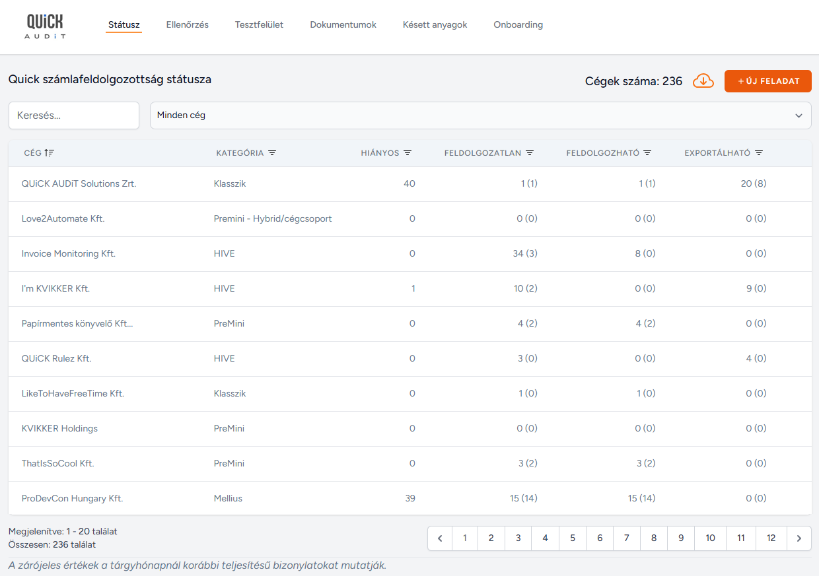This screenshot has height=576, width=819.
Task: Open the Invoice Monitoring Kft. row
Action: pyautogui.click(x=69, y=254)
